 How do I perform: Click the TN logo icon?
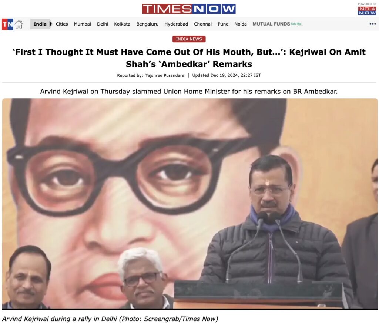pos(7,24)
